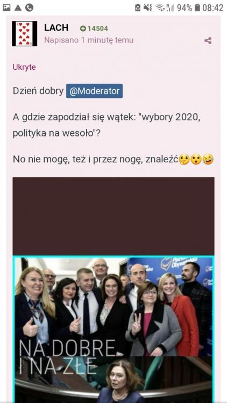
Task: Tap the image notification icon in status bar
Action: 6,8
